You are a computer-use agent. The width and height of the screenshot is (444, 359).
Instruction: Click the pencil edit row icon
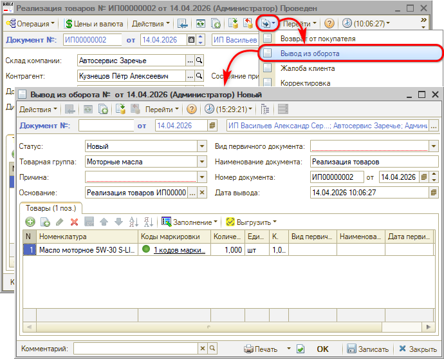59,222
